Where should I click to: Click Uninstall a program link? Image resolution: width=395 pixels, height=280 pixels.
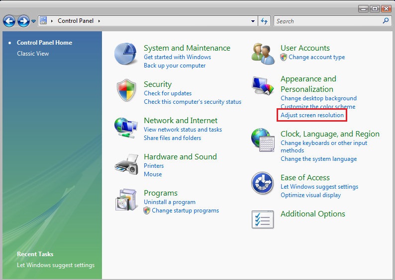point(169,202)
